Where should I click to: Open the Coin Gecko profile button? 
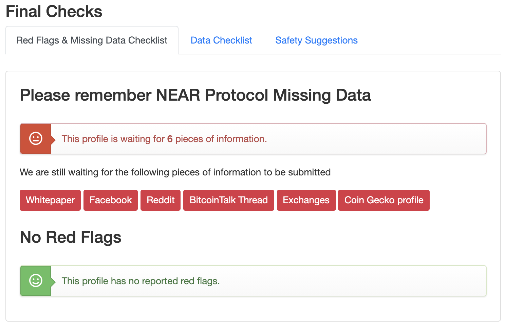pyautogui.click(x=384, y=200)
